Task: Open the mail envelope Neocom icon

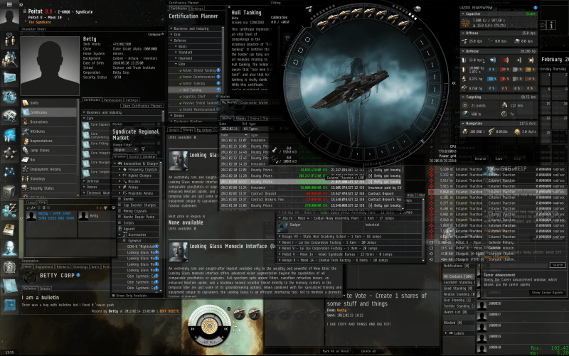Action: point(9,77)
